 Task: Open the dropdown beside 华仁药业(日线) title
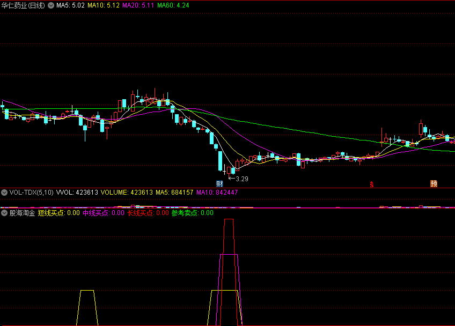coord(51,5)
